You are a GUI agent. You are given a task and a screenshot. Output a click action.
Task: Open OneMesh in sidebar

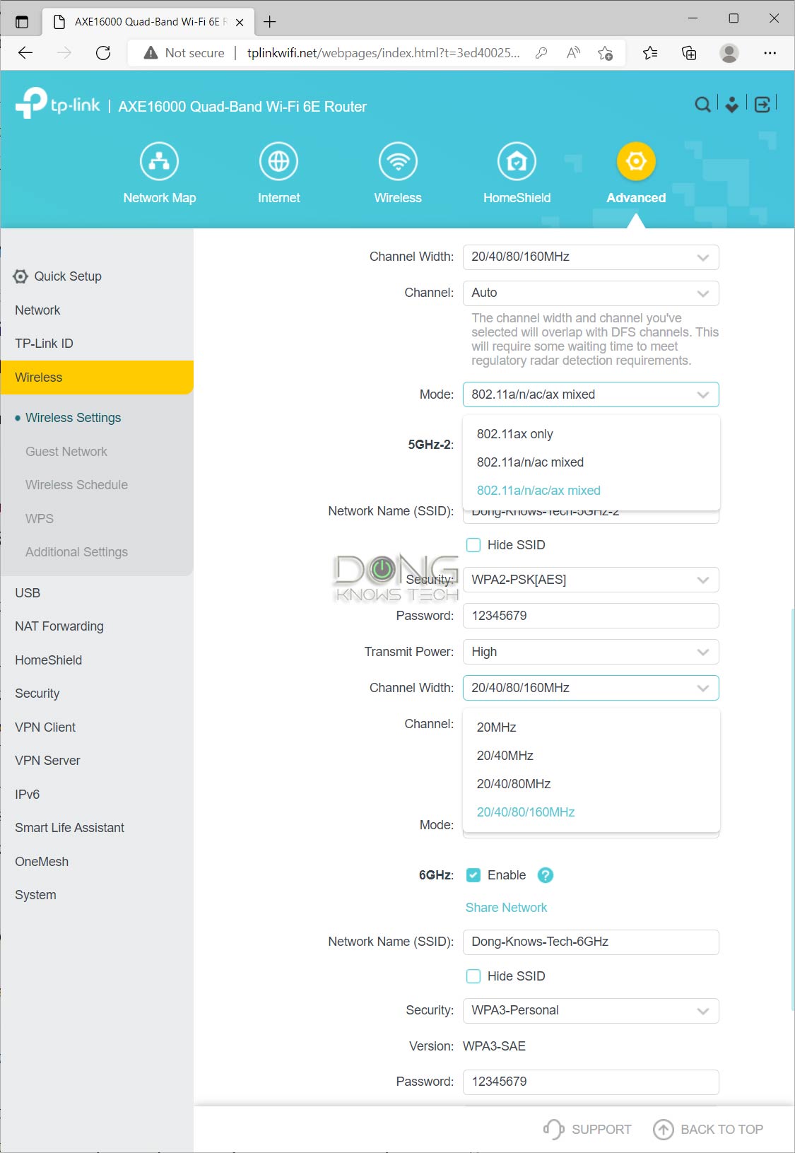pyautogui.click(x=42, y=862)
